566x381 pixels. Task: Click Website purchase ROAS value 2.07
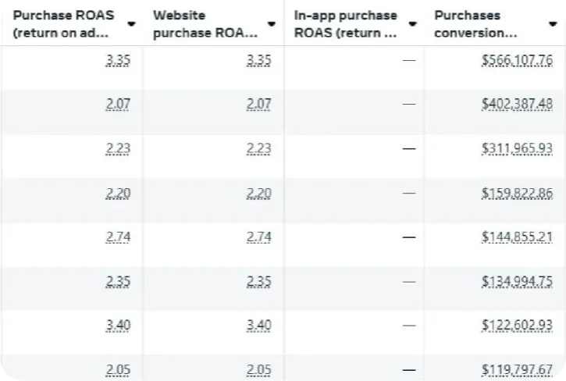(x=258, y=105)
